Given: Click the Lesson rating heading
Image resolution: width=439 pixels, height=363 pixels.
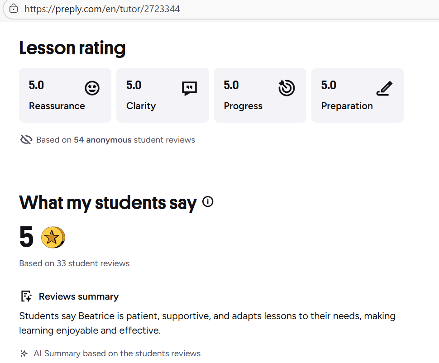Looking at the screenshot, I should click(x=72, y=48).
